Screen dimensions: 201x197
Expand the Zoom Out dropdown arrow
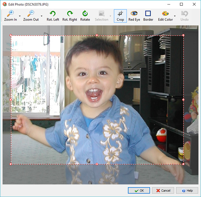click(42, 16)
